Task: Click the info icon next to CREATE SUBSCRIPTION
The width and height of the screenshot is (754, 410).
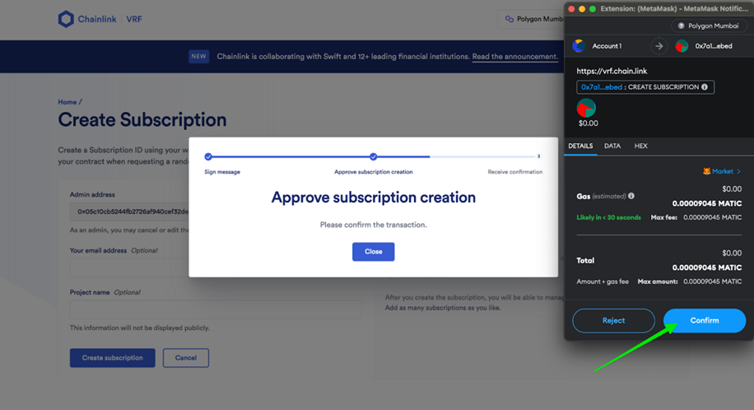Action: click(x=705, y=87)
